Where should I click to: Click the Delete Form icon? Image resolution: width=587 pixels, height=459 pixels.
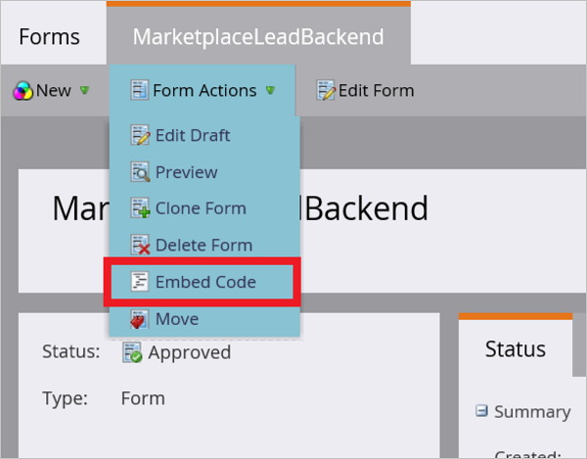coord(139,246)
